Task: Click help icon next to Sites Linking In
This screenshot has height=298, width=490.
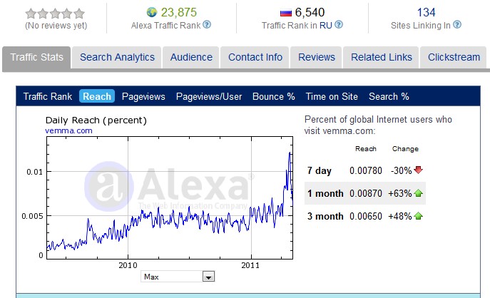Action: (x=457, y=25)
